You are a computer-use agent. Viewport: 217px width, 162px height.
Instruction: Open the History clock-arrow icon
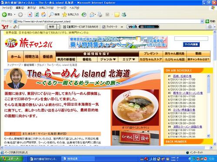(x=84, y=15)
